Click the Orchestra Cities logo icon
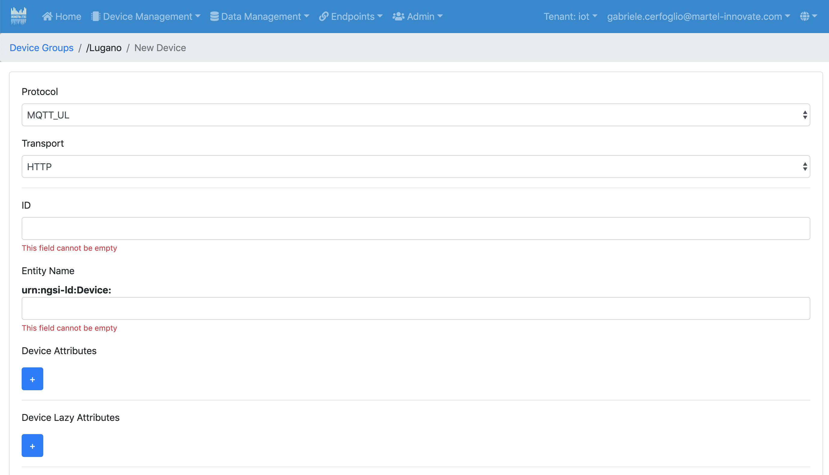829x475 pixels. point(18,16)
